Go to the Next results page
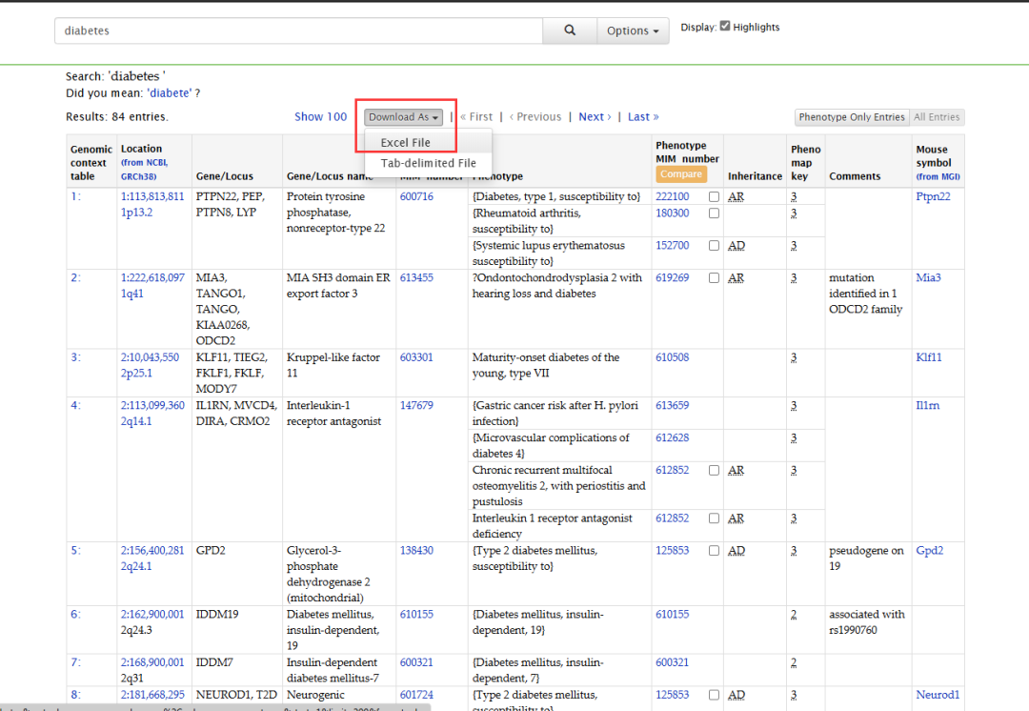 [x=595, y=117]
